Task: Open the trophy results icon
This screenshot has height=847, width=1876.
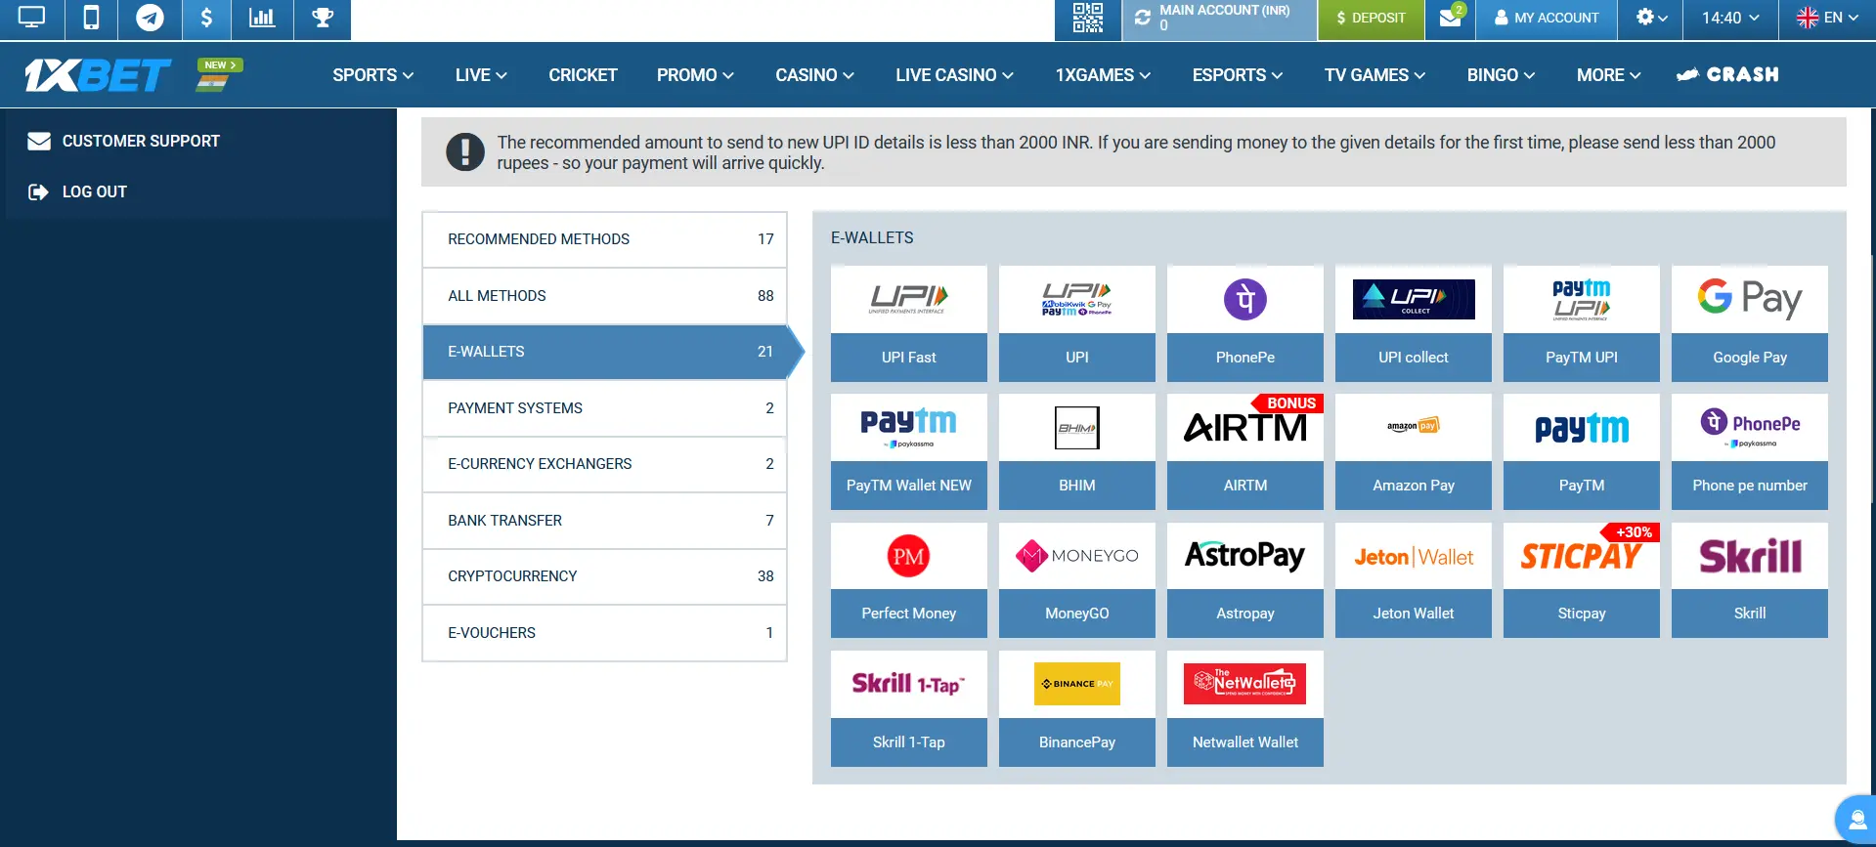Action: 323,18
